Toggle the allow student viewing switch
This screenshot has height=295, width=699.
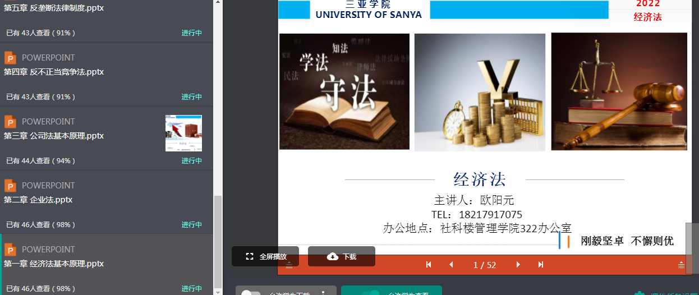tap(370, 293)
